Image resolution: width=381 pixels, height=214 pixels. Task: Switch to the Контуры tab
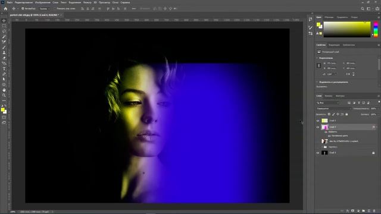[x=340, y=96]
